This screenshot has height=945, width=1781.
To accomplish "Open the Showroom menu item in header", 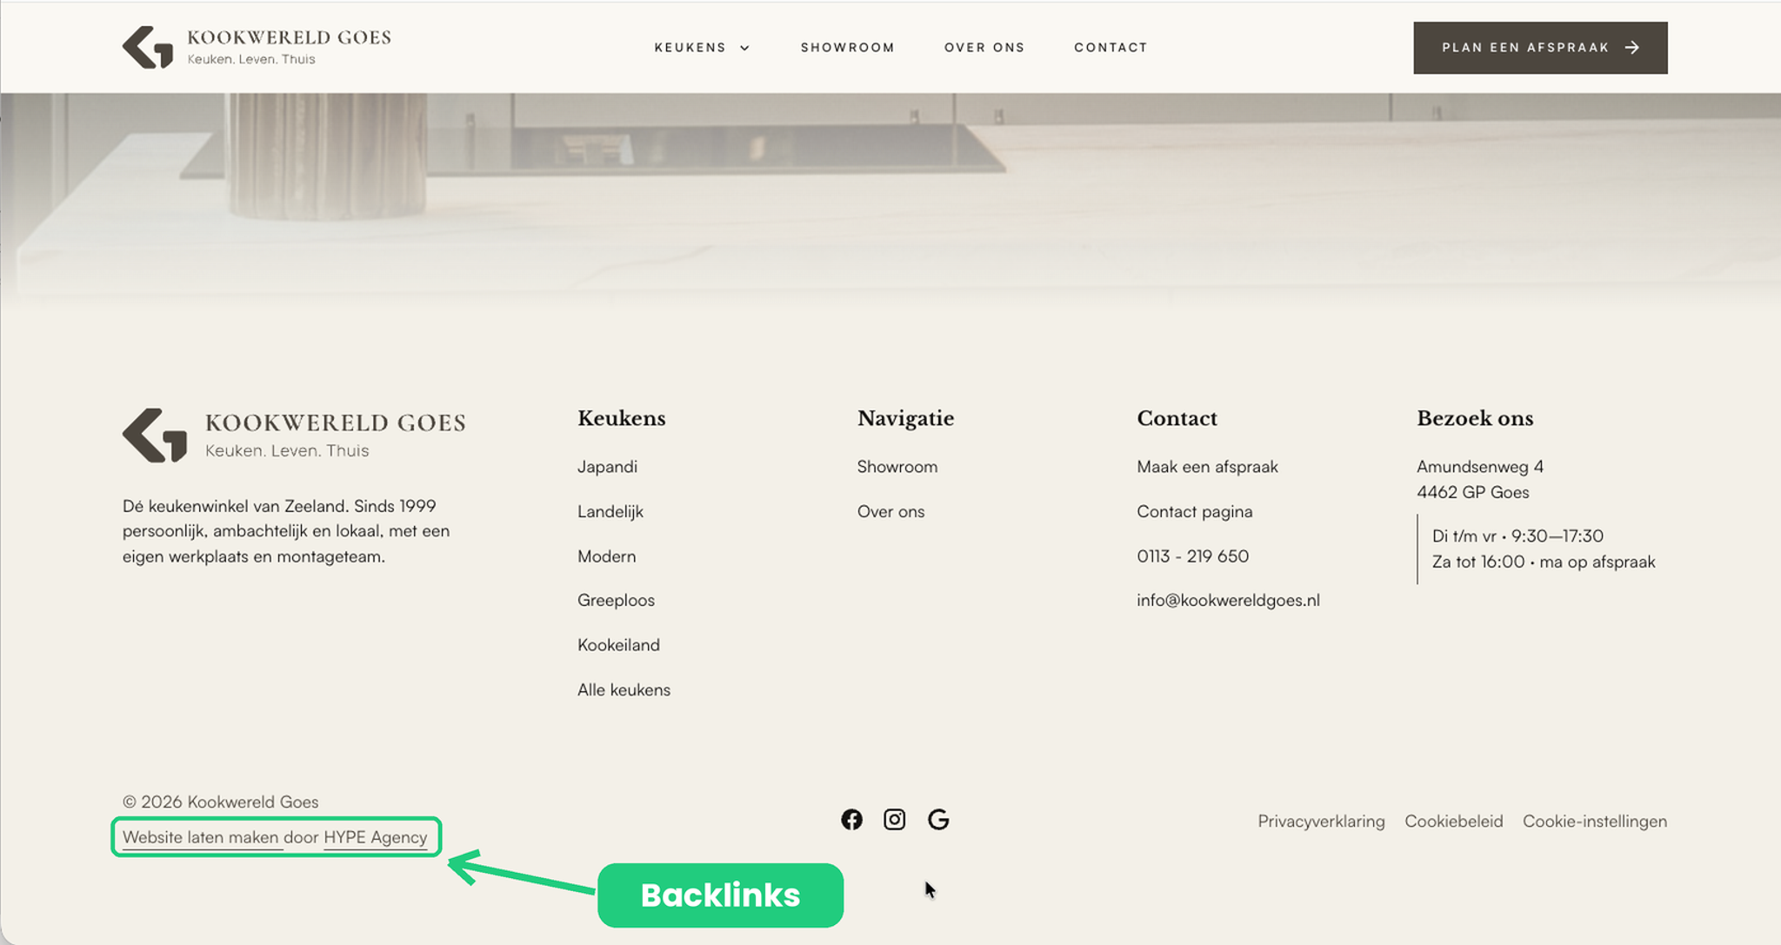I will point(848,48).
